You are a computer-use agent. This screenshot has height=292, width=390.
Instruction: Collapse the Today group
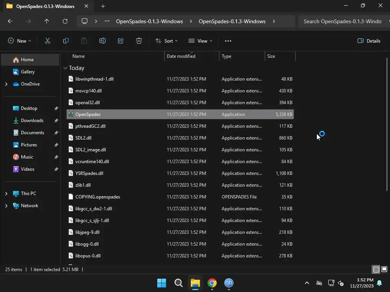tap(65, 68)
